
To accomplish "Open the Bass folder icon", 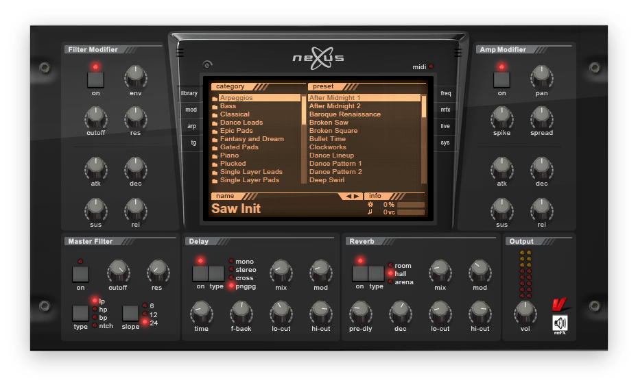I will pyautogui.click(x=215, y=107).
